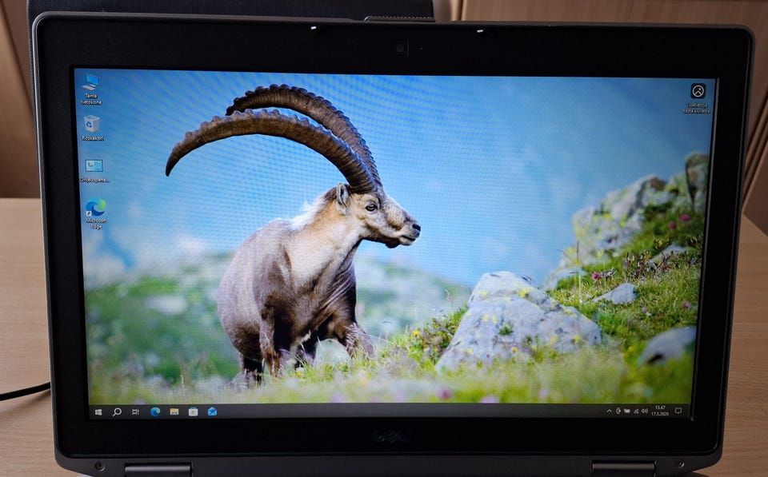
Task: Open the Tämä tietokone desktop icon
Action: (x=91, y=89)
